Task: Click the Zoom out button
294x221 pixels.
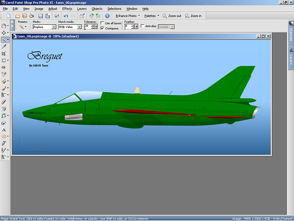Action: (172, 16)
